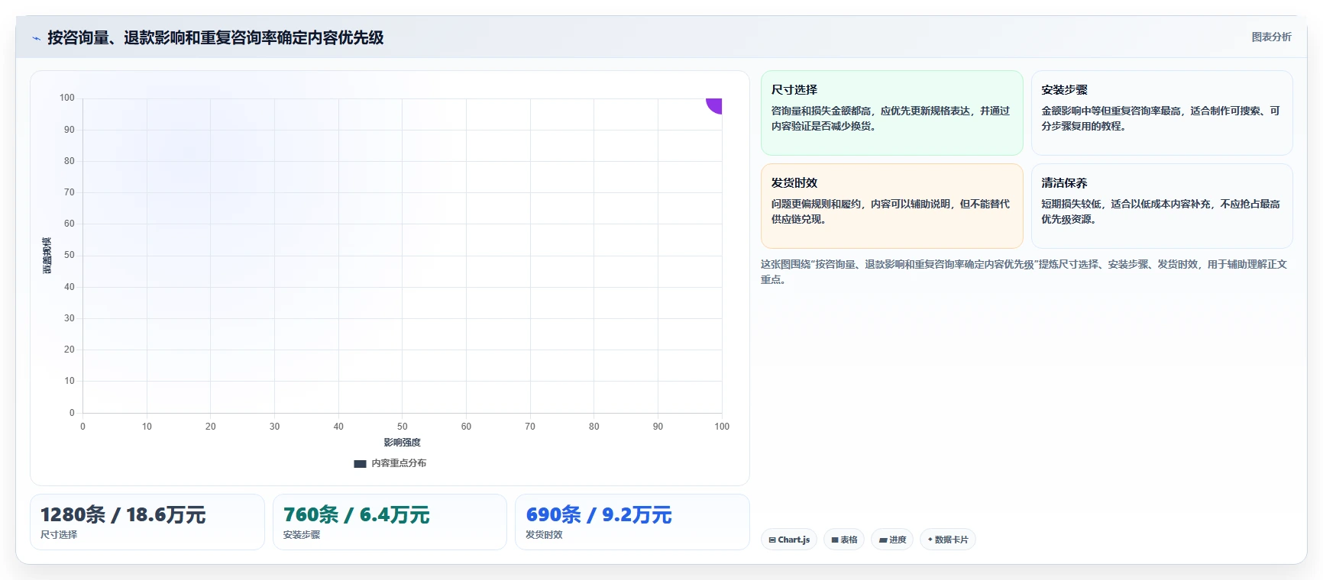Click the 发货时效 label under 690条
1323x580 pixels.
click(544, 535)
